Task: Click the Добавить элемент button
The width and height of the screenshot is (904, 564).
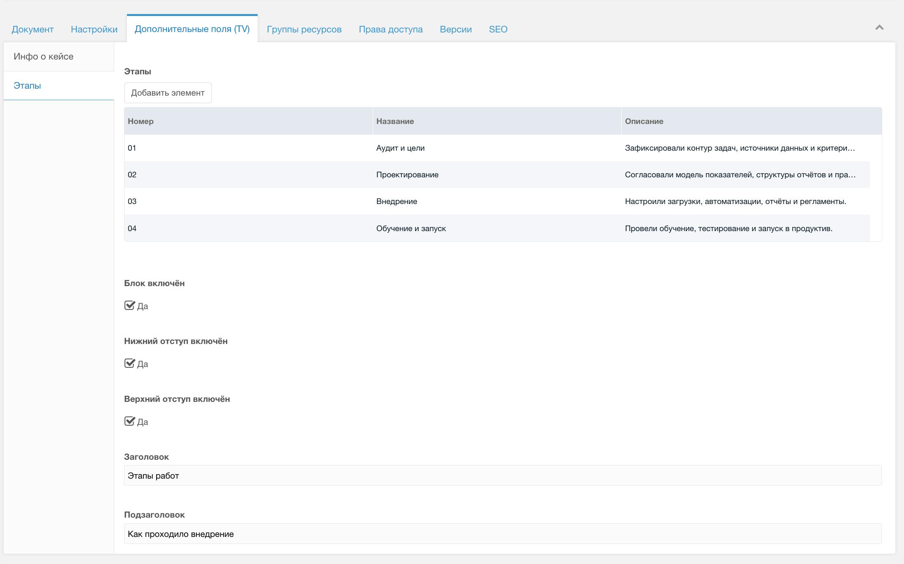Action: (168, 93)
